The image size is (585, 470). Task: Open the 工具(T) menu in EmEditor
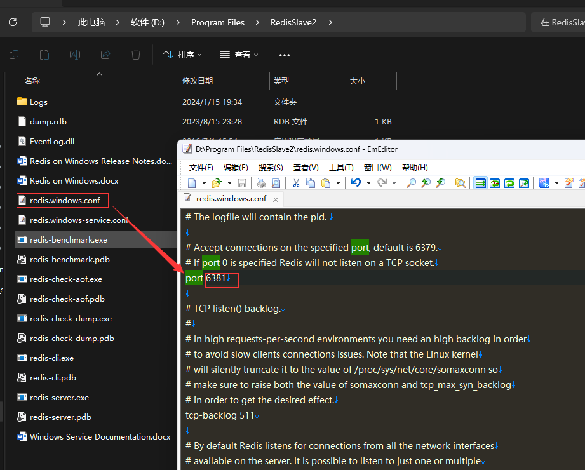point(341,168)
